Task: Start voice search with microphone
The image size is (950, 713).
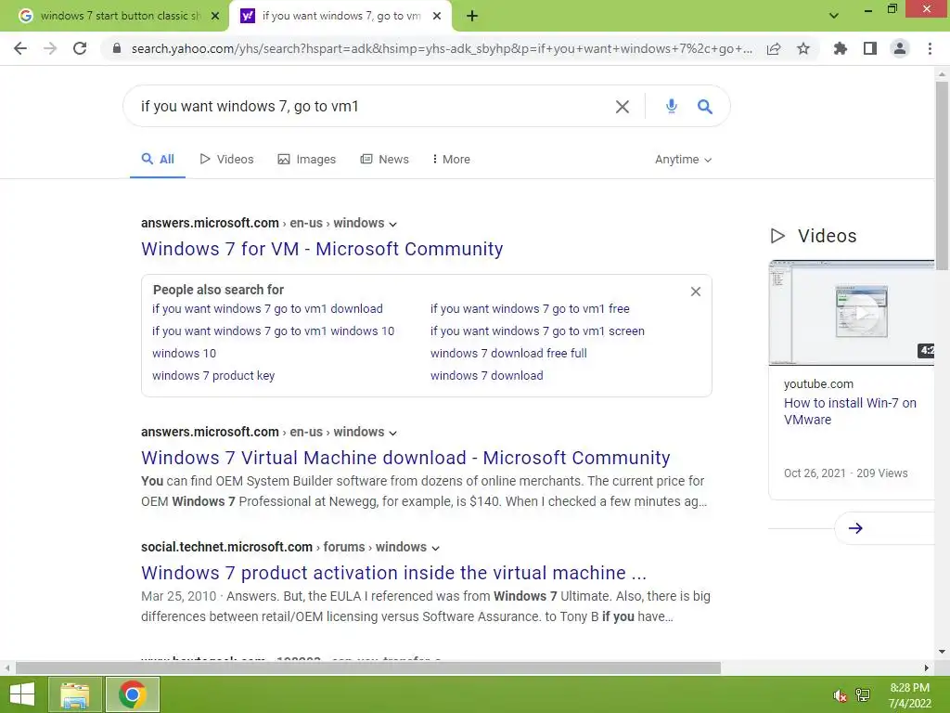Action: pos(672,106)
